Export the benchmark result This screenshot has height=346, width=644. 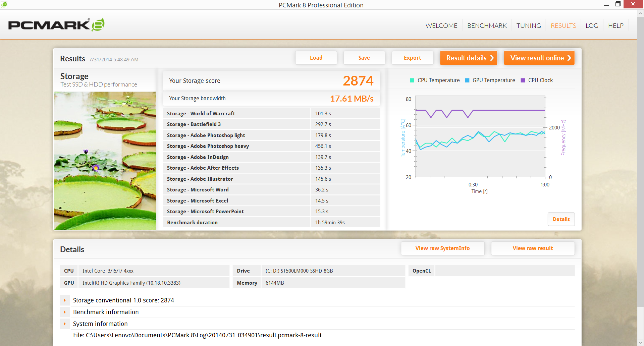[x=413, y=58]
